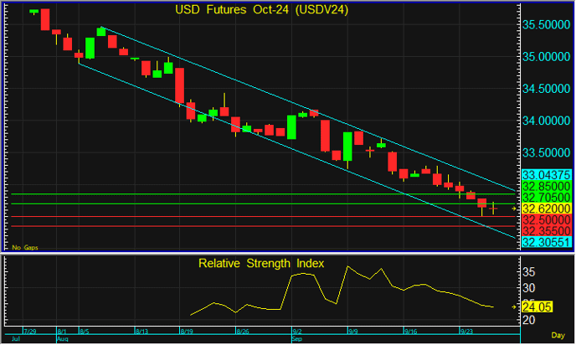Viewport: 576px width, 345px height.
Task: Click the 35.50000 price axis label
Action: 546,25
